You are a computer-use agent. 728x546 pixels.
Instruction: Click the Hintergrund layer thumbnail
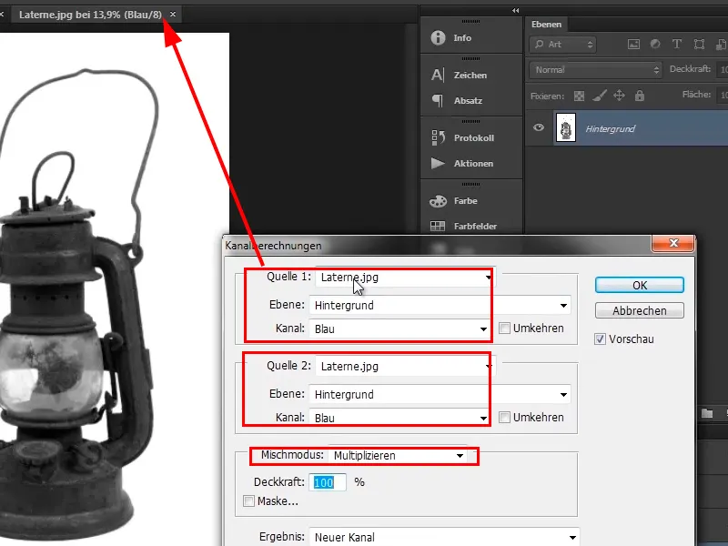[565, 127]
